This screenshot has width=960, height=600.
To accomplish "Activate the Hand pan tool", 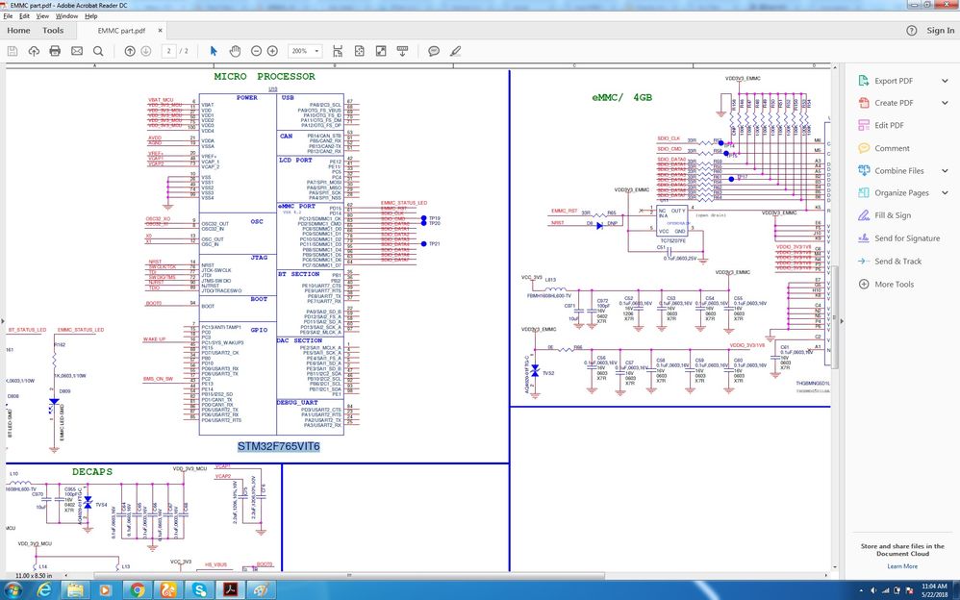I will tap(235, 51).
